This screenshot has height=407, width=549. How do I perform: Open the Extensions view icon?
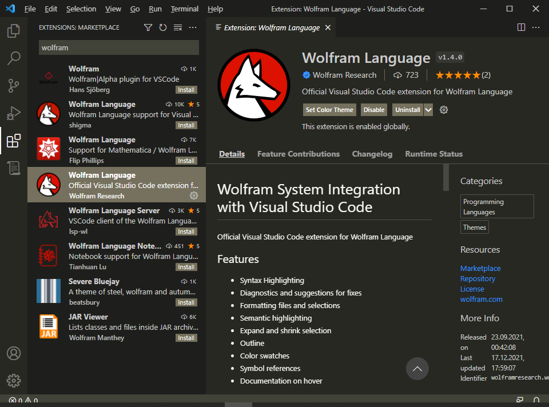[14, 141]
